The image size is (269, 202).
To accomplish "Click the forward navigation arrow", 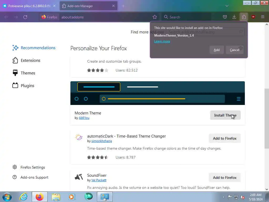I will pos(16,17).
